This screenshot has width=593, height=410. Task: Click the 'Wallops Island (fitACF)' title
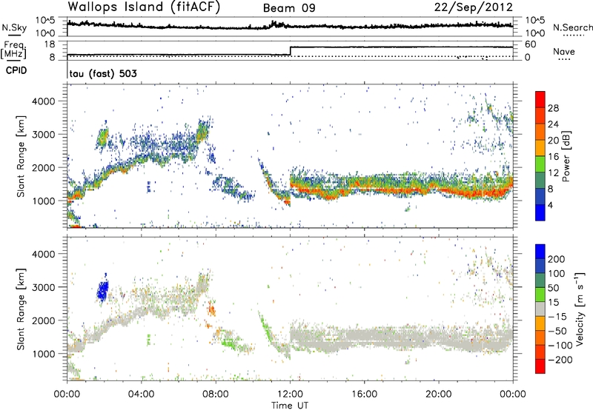coord(144,7)
